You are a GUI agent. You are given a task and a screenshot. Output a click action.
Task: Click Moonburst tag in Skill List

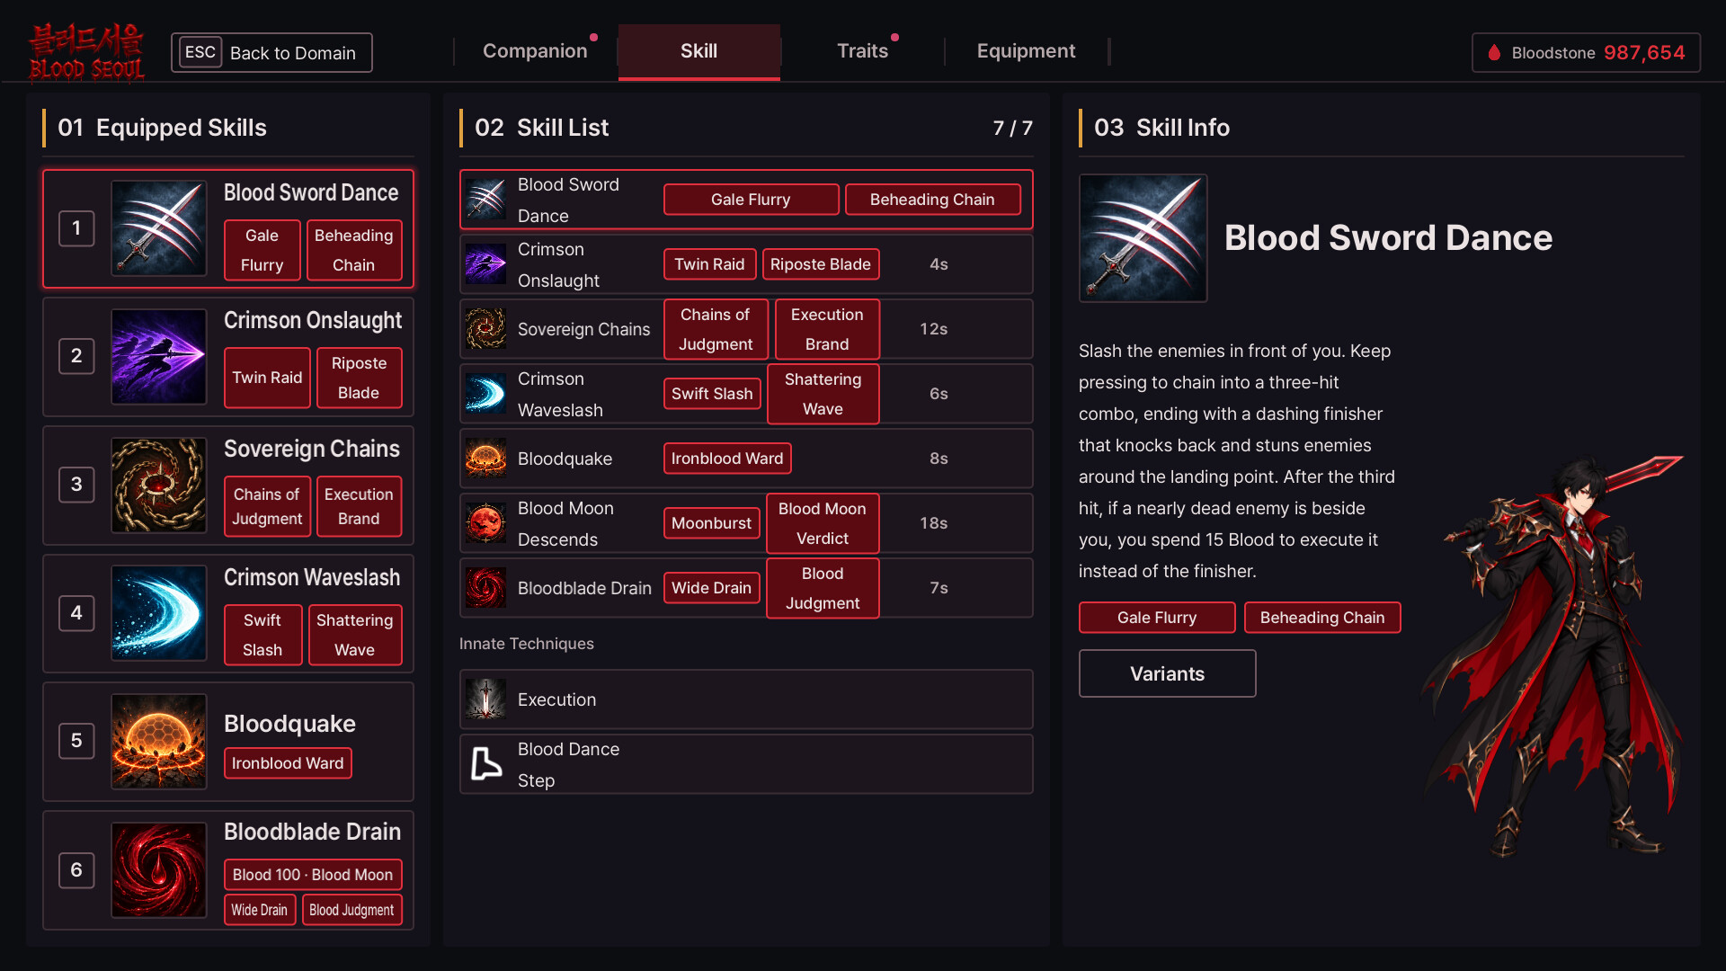click(x=711, y=523)
